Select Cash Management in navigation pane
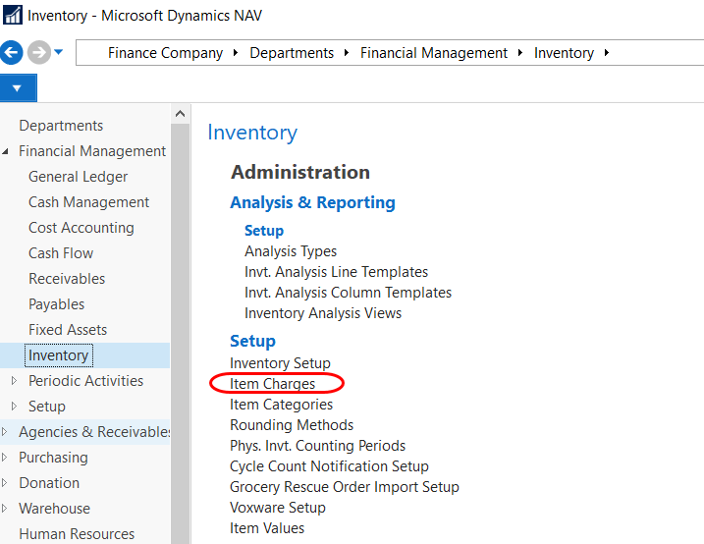The image size is (704, 544). click(88, 202)
